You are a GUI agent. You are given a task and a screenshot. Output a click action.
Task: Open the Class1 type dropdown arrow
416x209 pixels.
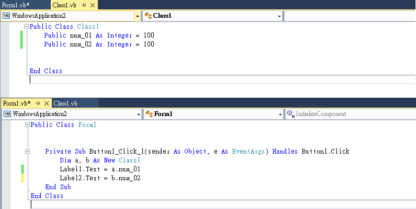tap(280, 16)
